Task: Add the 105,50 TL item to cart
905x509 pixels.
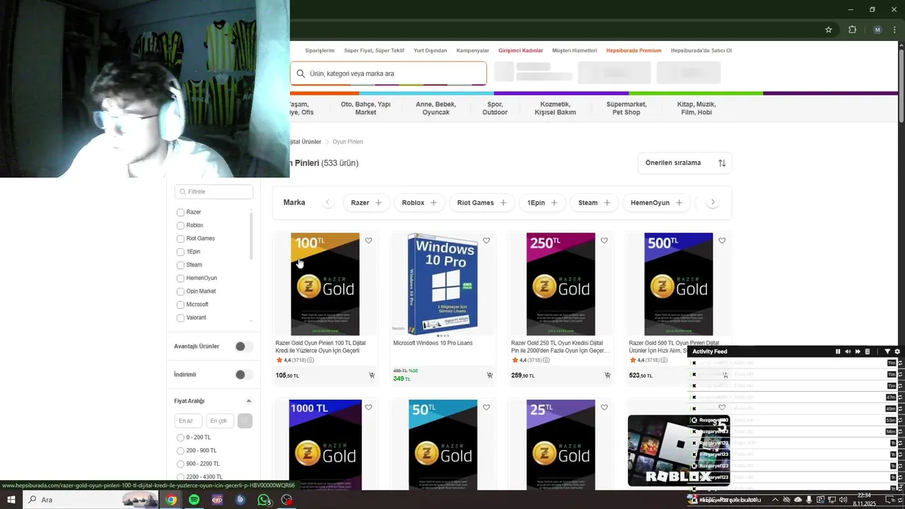Action: (372, 375)
